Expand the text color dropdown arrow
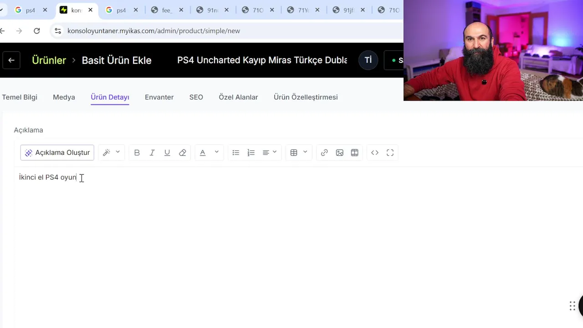583x328 pixels. click(x=217, y=152)
